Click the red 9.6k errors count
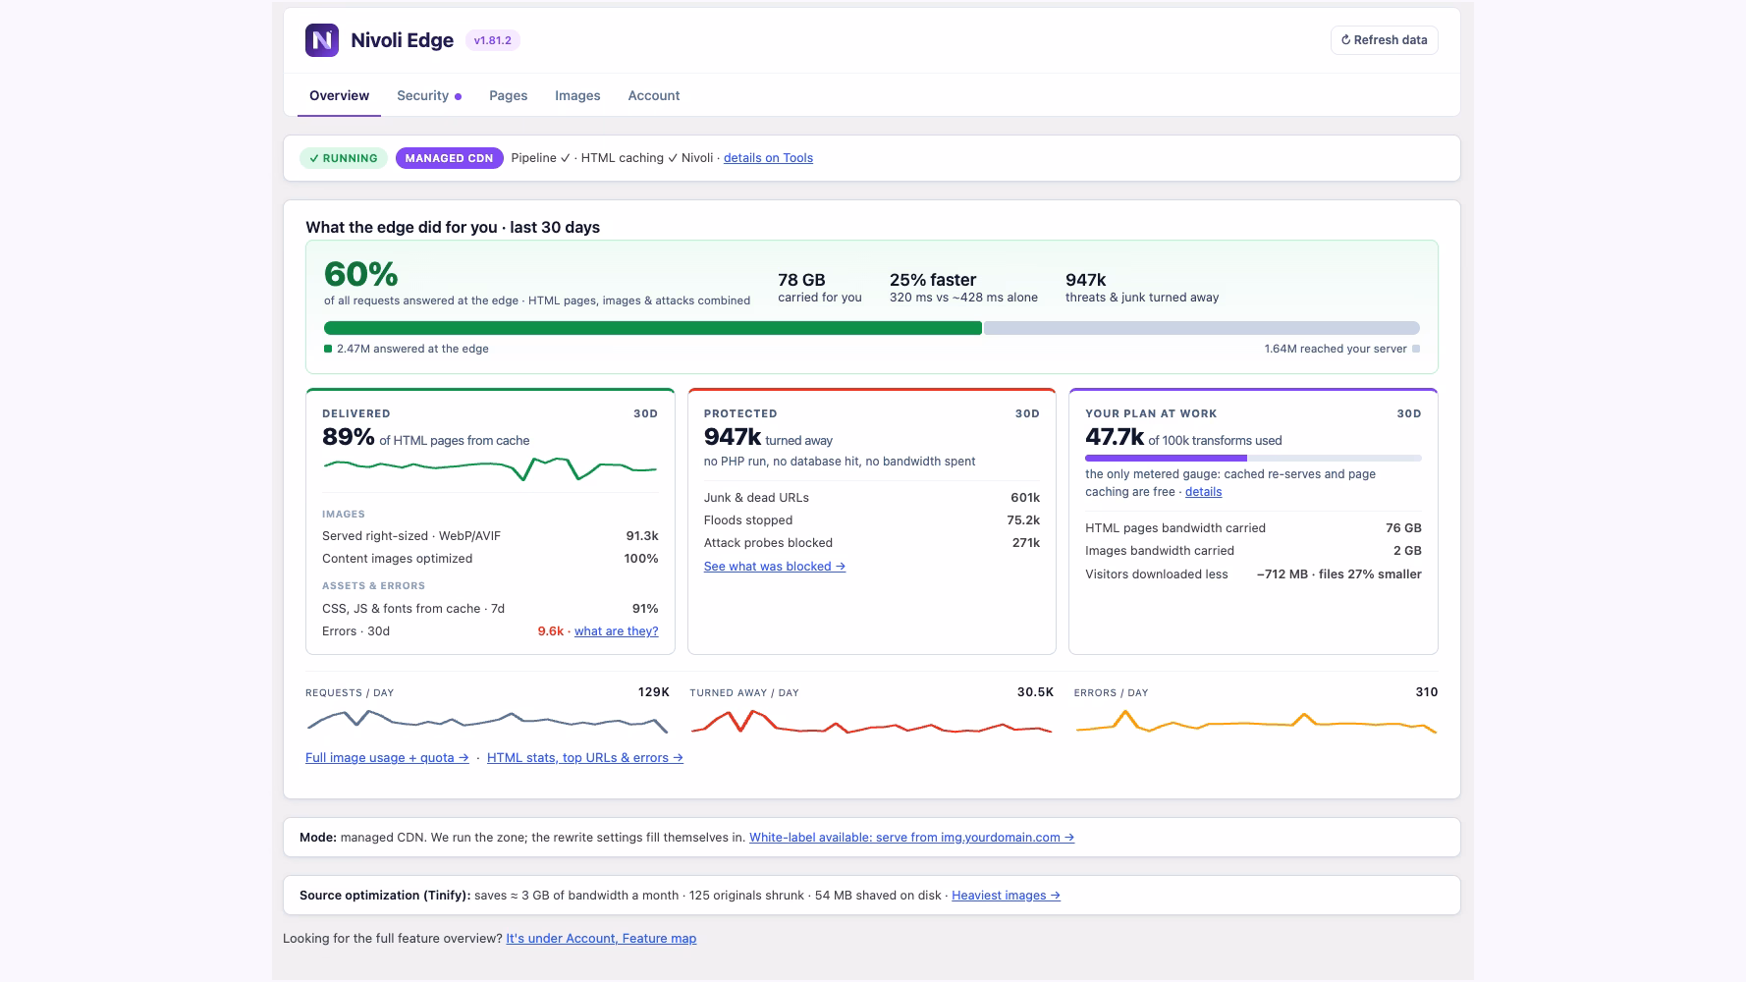The image size is (1746, 982). point(550,631)
